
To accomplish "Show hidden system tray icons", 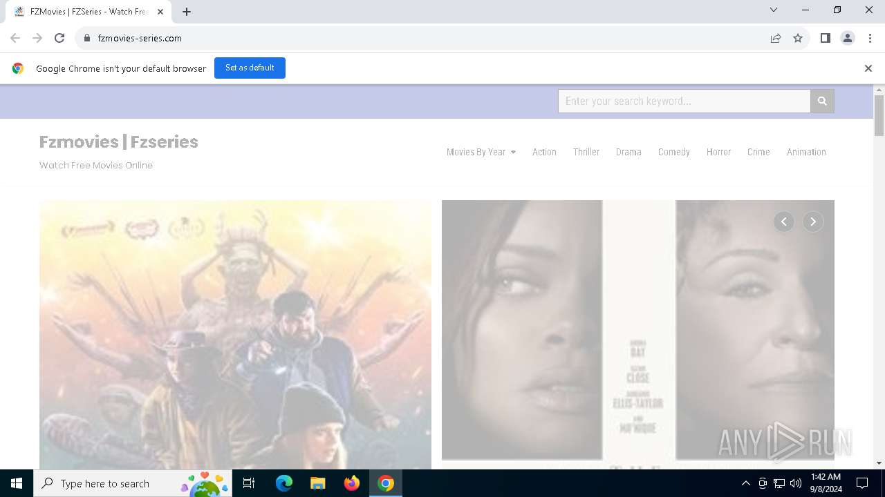I will (x=745, y=483).
